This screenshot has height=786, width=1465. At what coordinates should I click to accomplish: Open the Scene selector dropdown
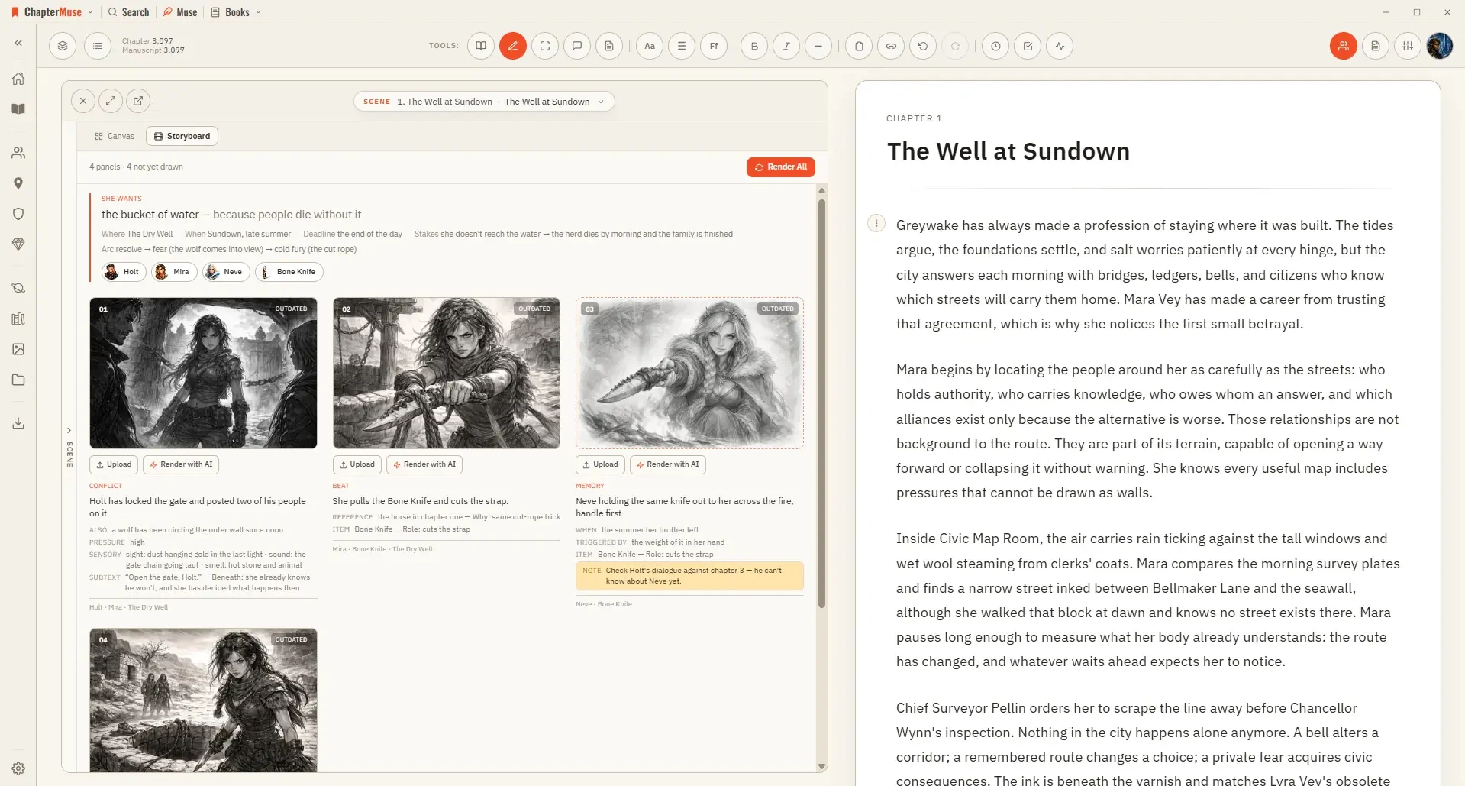pos(484,102)
